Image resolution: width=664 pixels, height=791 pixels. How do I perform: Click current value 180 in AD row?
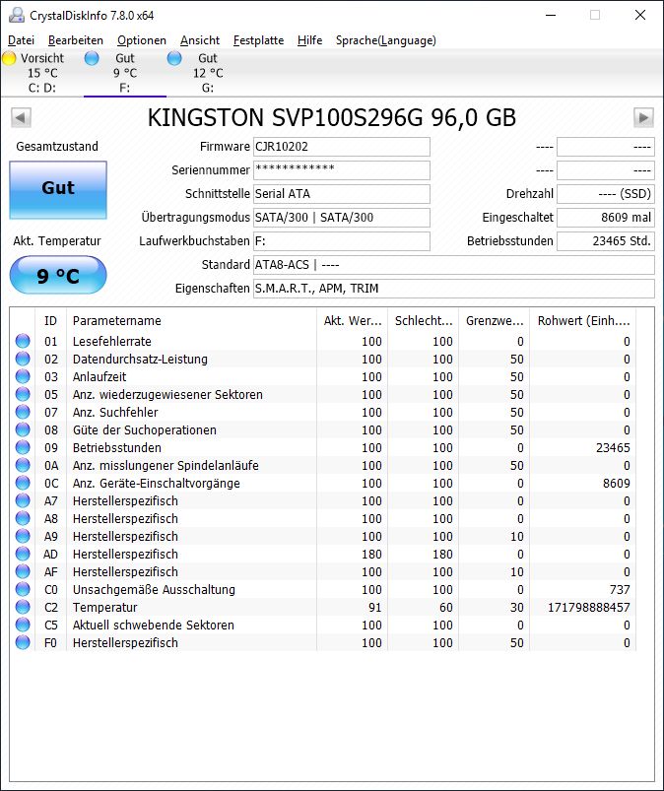[x=371, y=554]
